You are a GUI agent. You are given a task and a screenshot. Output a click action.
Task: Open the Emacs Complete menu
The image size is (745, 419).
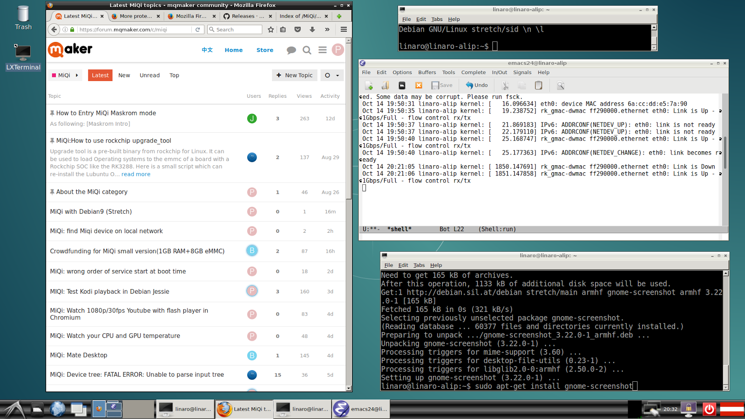474,72
